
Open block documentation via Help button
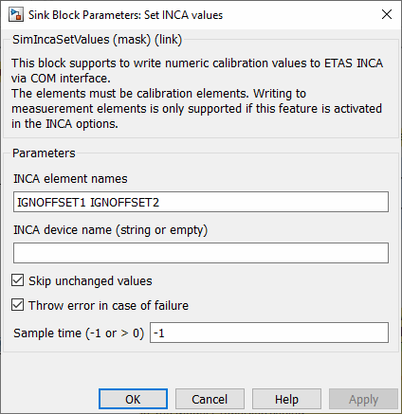(286, 399)
